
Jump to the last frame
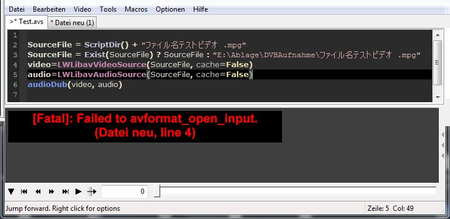pos(66,192)
